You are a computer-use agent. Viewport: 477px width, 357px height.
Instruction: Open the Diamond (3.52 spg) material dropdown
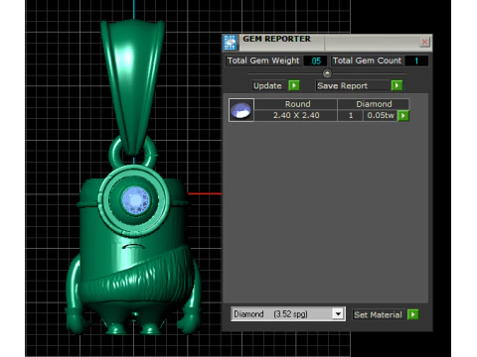pyautogui.click(x=288, y=313)
